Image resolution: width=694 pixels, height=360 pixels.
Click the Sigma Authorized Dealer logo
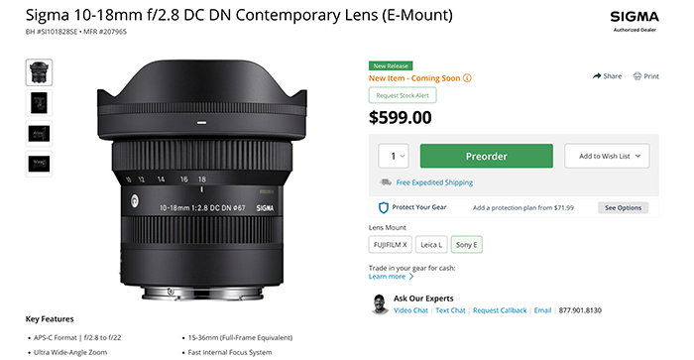[635, 21]
